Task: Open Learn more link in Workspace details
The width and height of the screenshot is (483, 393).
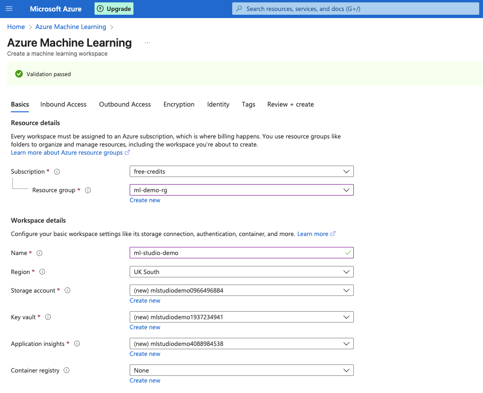Action: [x=316, y=234]
